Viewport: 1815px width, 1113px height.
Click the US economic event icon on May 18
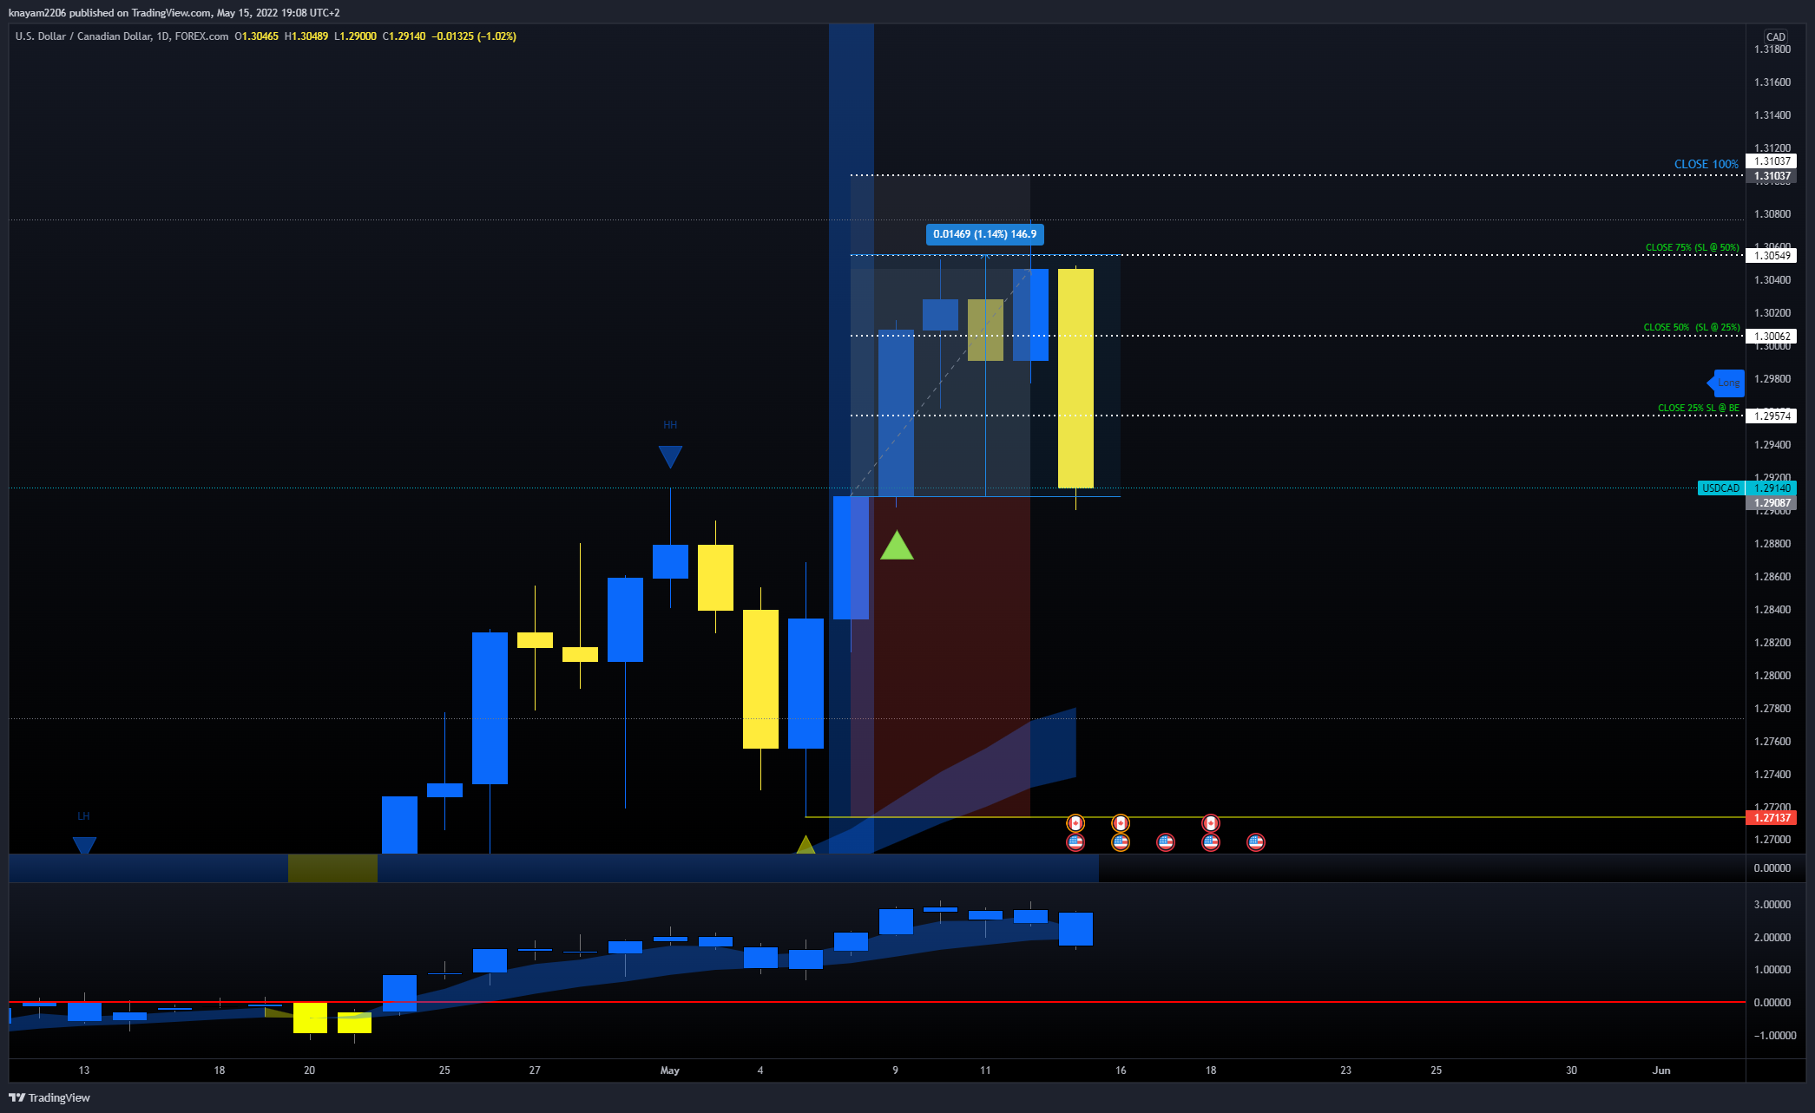pos(1211,841)
